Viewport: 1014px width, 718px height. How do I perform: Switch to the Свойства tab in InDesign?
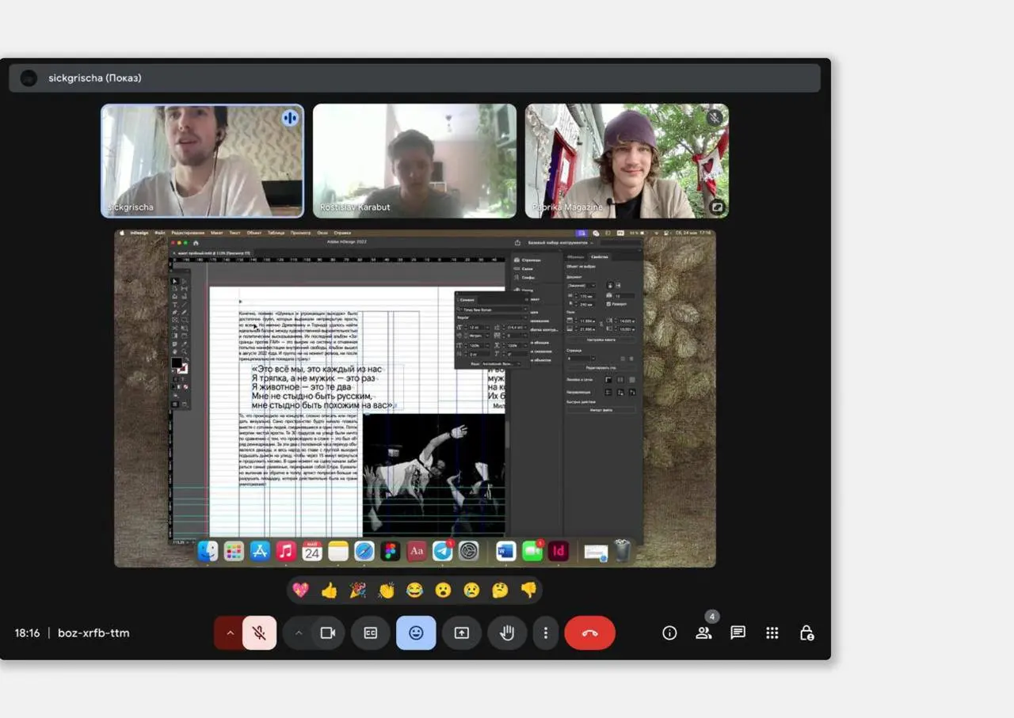600,256
